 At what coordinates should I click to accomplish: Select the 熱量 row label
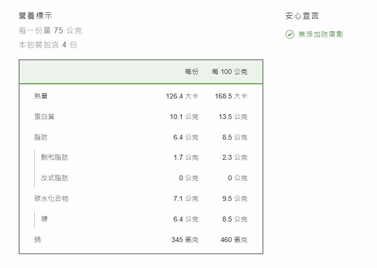click(41, 96)
